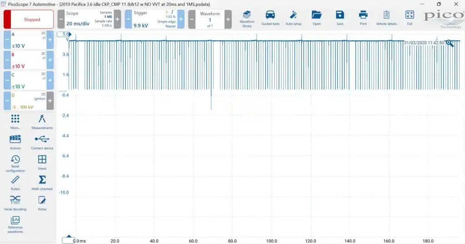Image resolution: width=465 pixels, height=244 pixels.
Task: Open channel B ±10 V settings
Action: [29, 60]
